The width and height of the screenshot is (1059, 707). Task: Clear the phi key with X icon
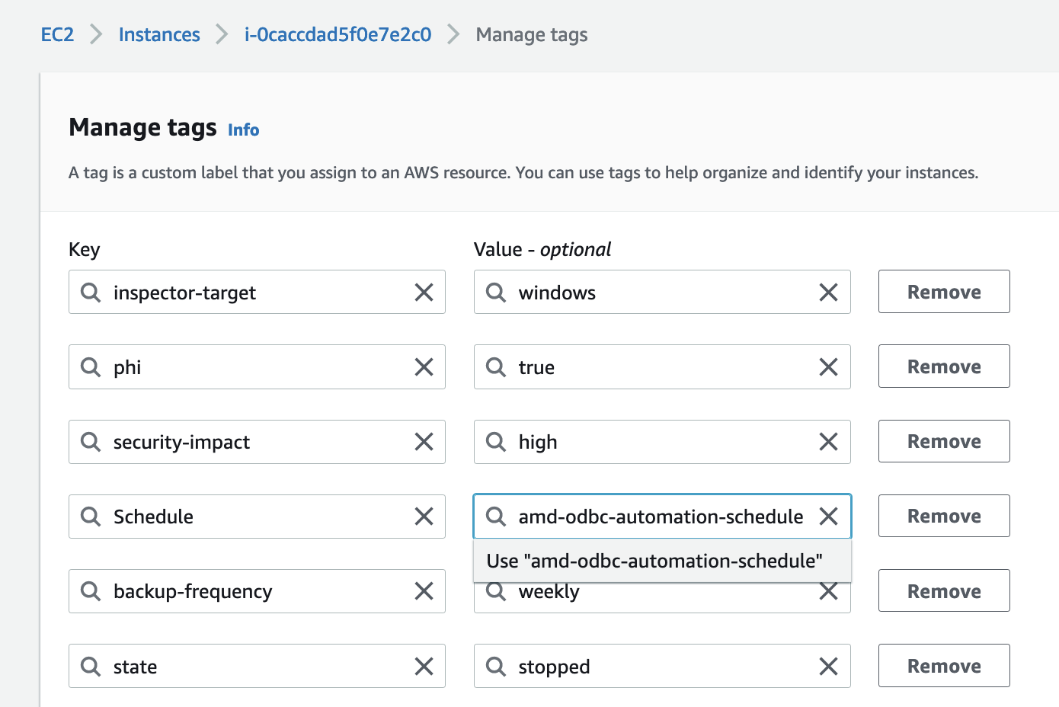pos(424,367)
